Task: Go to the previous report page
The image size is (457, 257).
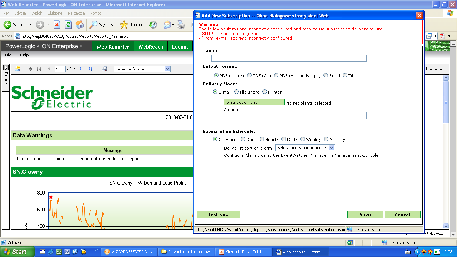Action: 49,69
